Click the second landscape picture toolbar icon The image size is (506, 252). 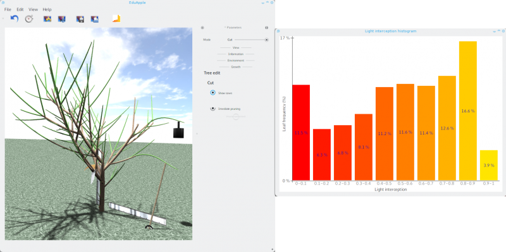point(61,19)
